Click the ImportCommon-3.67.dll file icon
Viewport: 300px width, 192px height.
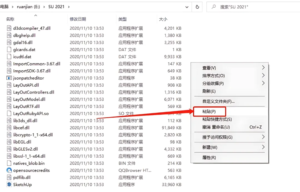pyautogui.click(x=9, y=64)
